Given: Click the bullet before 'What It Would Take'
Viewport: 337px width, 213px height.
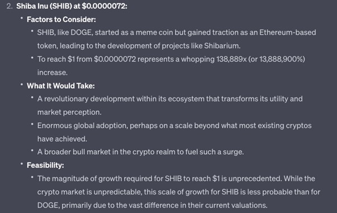Looking at the screenshot, I should click(22, 85).
